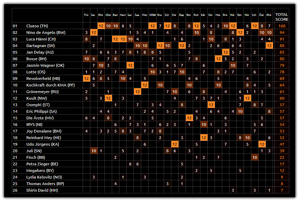Image resolution: width=299 pixels, height=201 pixels.
Task: Select IRYS's total score 54
Action: click(282, 125)
